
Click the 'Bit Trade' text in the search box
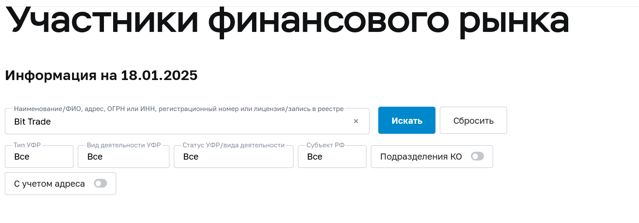click(x=32, y=122)
